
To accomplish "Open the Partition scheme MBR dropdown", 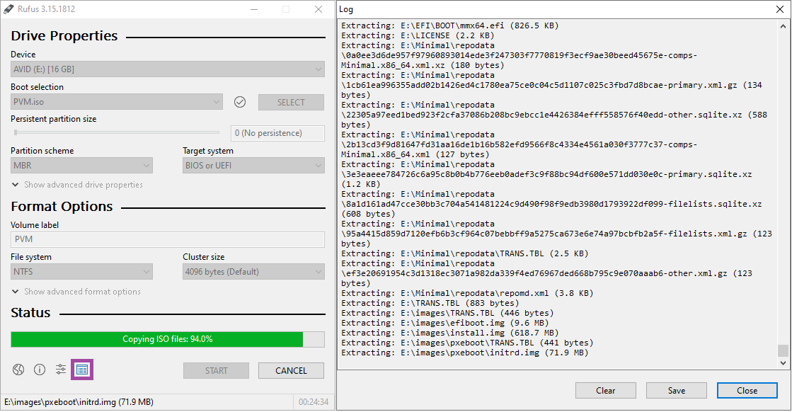I will point(82,166).
